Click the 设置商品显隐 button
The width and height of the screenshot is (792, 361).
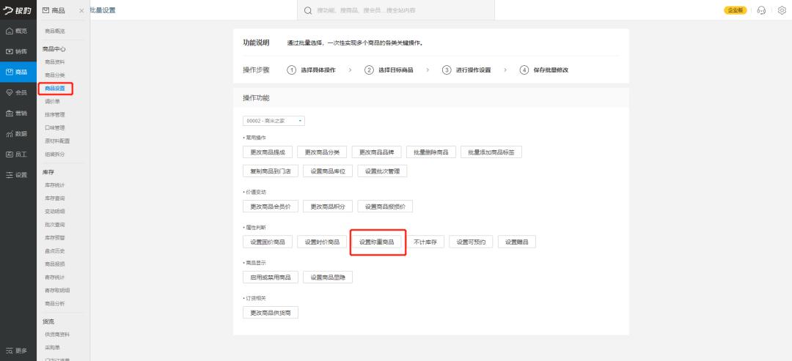(x=328, y=278)
